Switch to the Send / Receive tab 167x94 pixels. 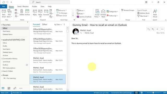pos(23,6)
